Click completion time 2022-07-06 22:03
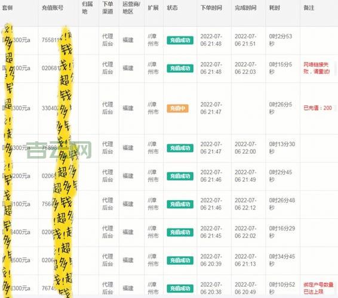Screen dimensions: 338x298 point(245,68)
